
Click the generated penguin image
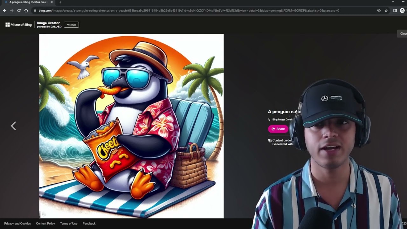(131, 126)
